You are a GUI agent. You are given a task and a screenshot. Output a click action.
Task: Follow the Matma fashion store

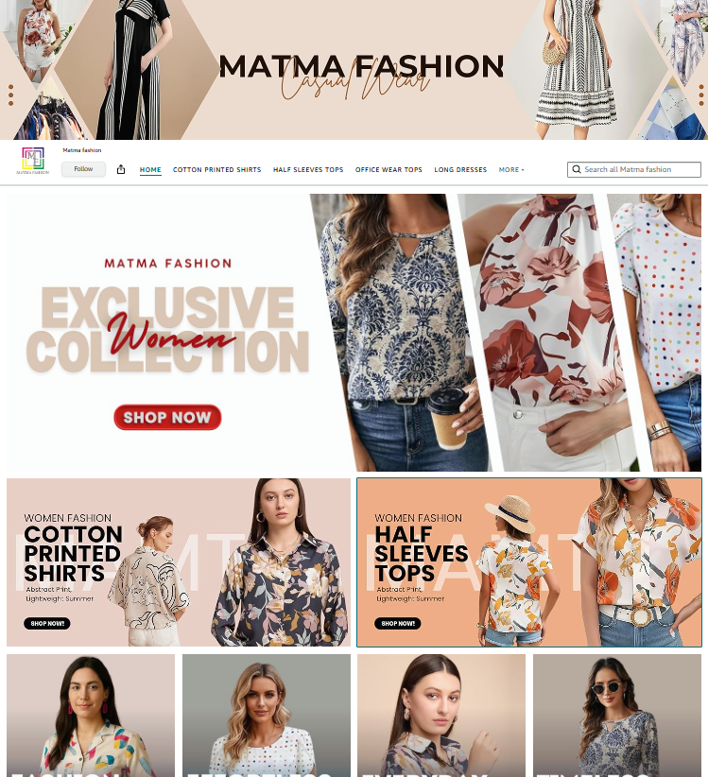coord(83,169)
